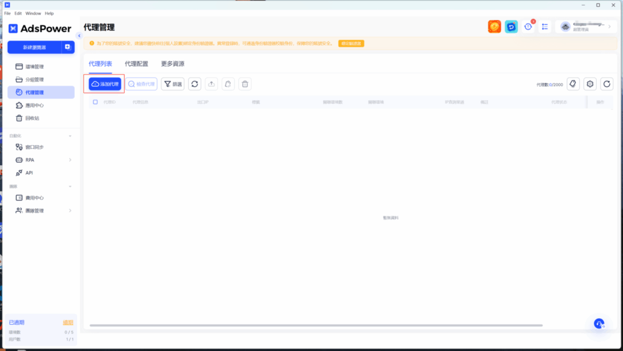Click the circular reload icon at far right
Viewport: 623px width, 351px height.
(x=607, y=84)
